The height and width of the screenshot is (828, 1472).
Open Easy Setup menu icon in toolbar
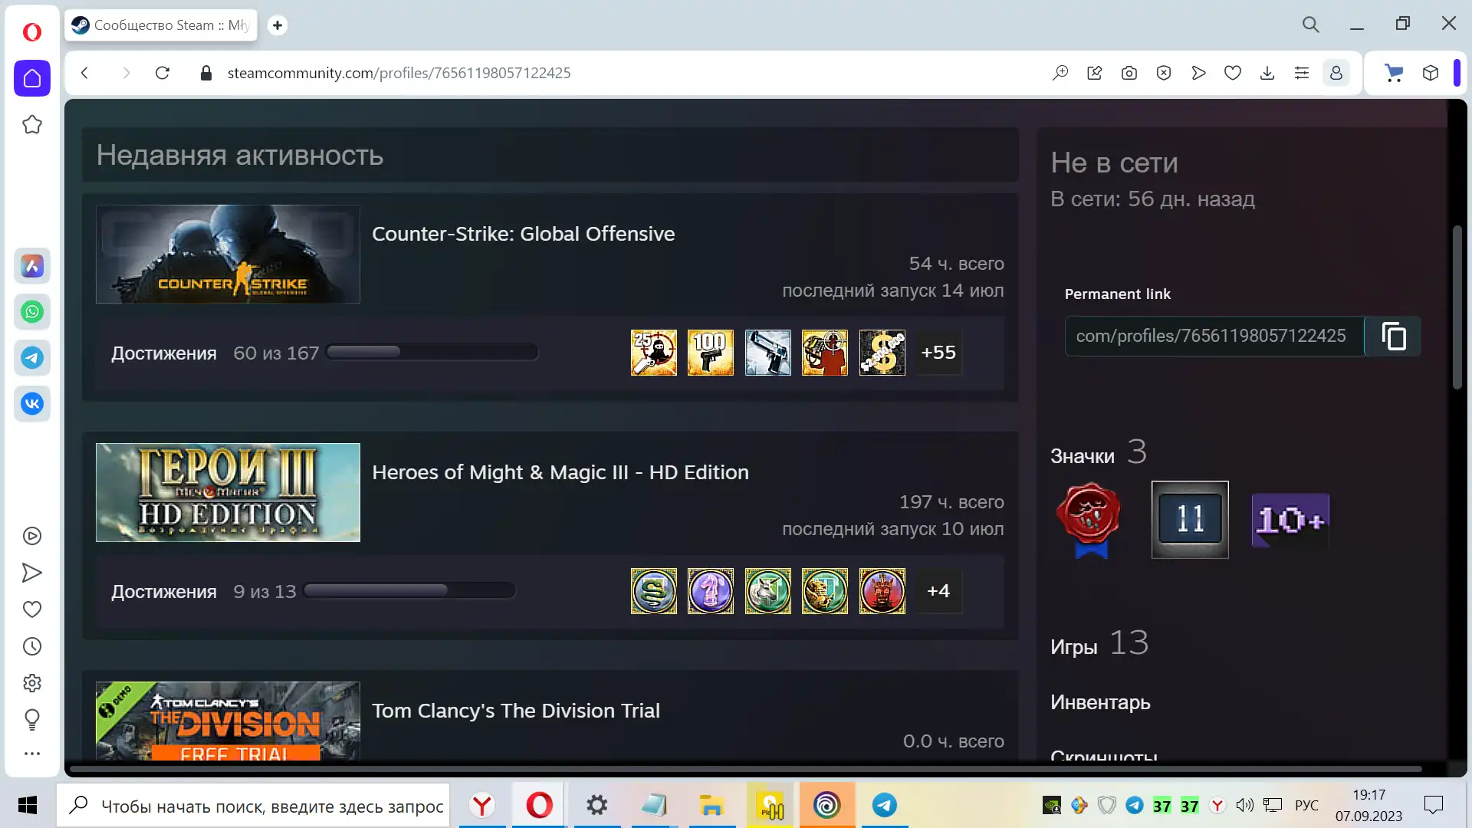pos(1301,73)
